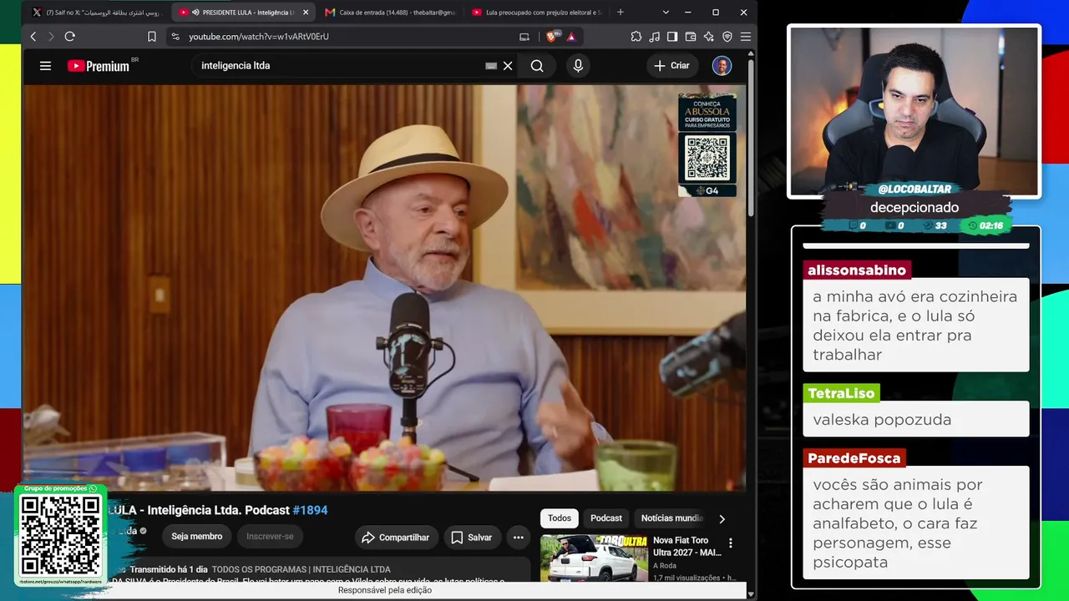Screen dimensions: 1069x601
Task: Close the 'PRESIDENTE LULA' tab
Action: 306,13
